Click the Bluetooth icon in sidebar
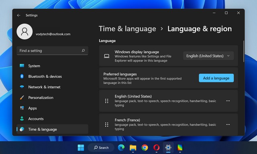 tap(22, 76)
